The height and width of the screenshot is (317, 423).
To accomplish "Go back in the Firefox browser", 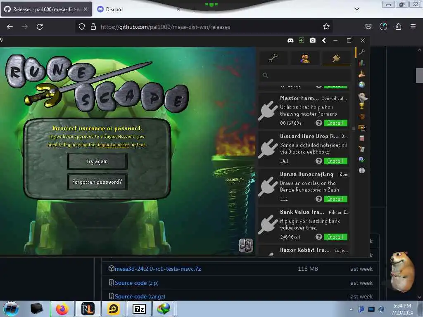I will tap(10, 27).
